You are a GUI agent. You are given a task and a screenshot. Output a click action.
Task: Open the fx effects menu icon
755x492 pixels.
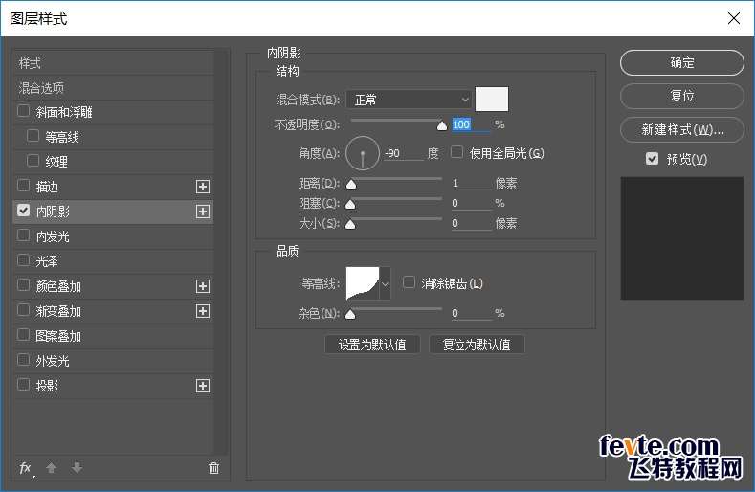point(26,468)
